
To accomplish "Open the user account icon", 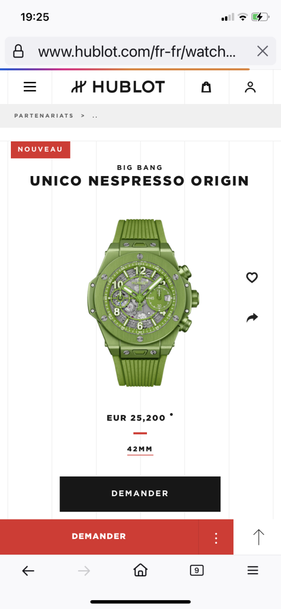I will pos(250,87).
